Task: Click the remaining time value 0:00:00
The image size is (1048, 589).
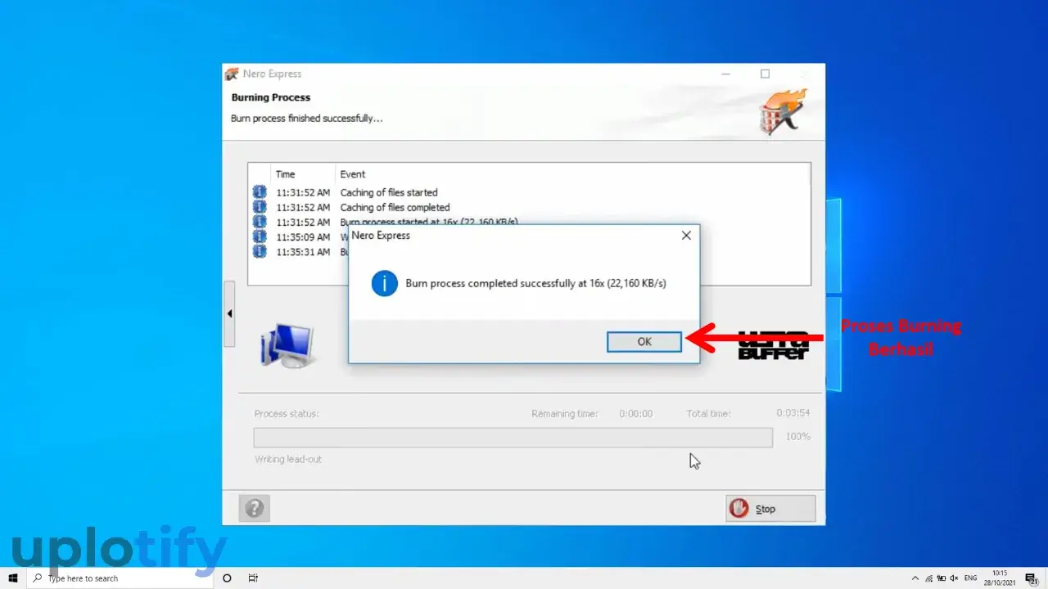Action: tap(636, 414)
